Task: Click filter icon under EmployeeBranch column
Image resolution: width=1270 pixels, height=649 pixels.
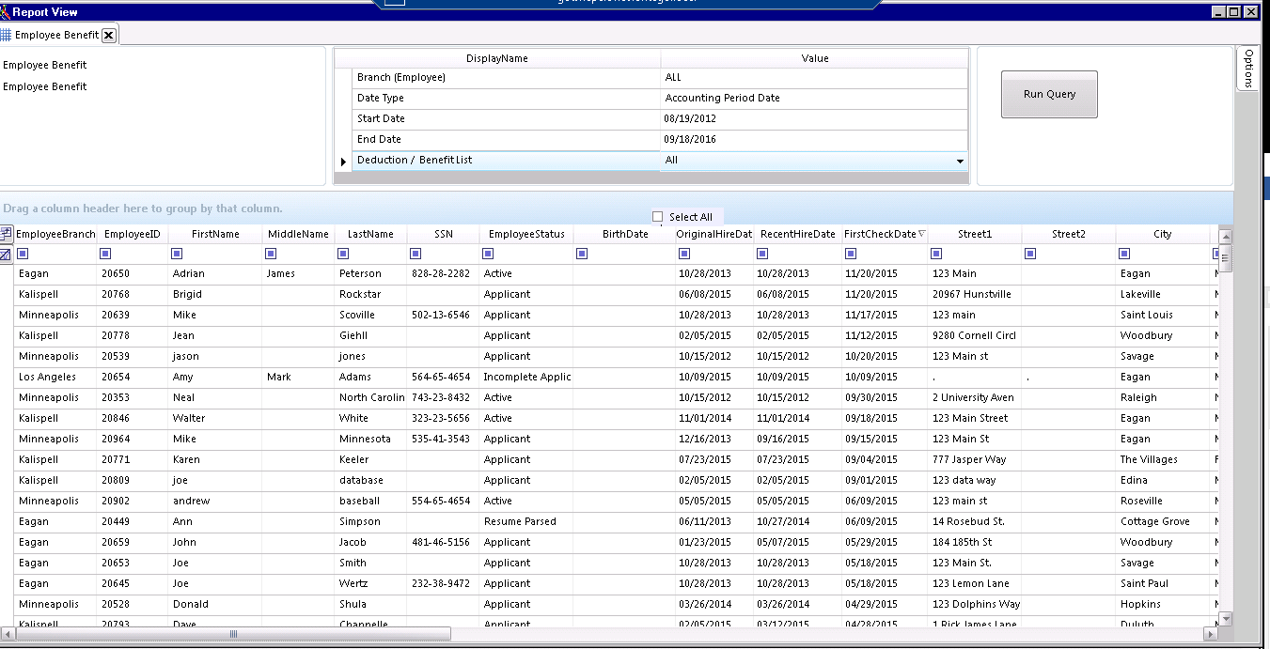Action: click(23, 254)
